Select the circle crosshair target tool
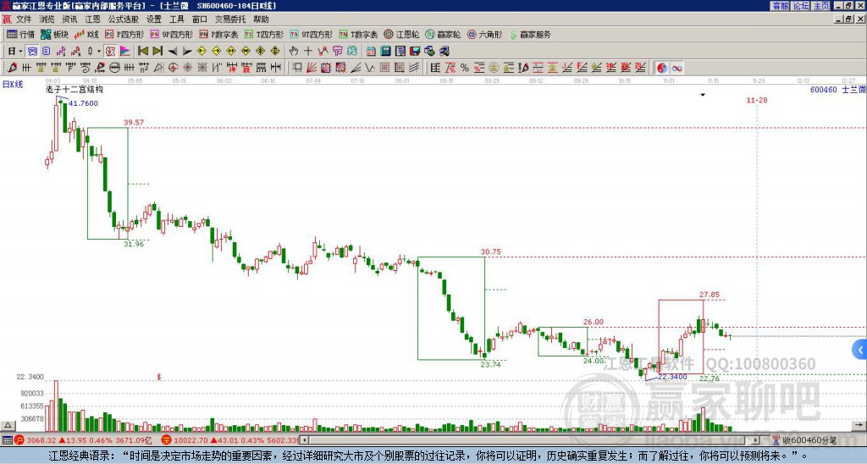Viewport: 867px width, 464px height. (173, 68)
